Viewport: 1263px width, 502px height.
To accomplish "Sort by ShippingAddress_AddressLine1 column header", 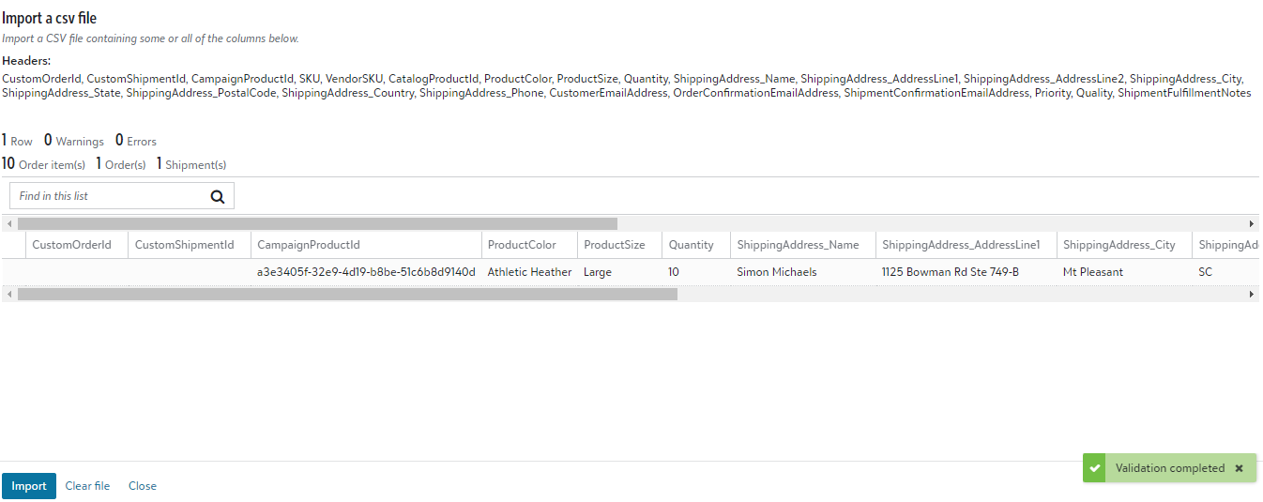I will [x=966, y=245].
